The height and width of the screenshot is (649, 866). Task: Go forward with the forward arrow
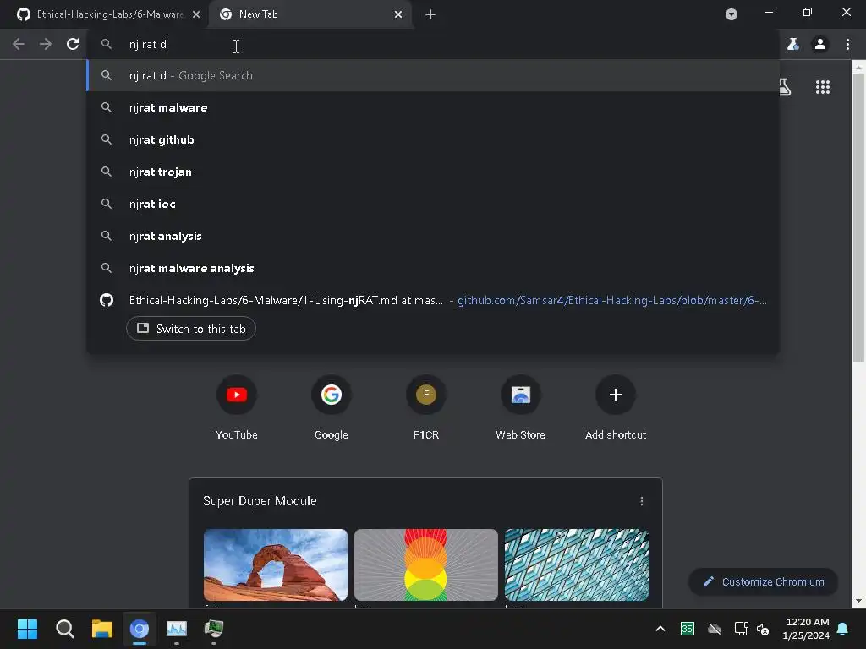(46, 44)
